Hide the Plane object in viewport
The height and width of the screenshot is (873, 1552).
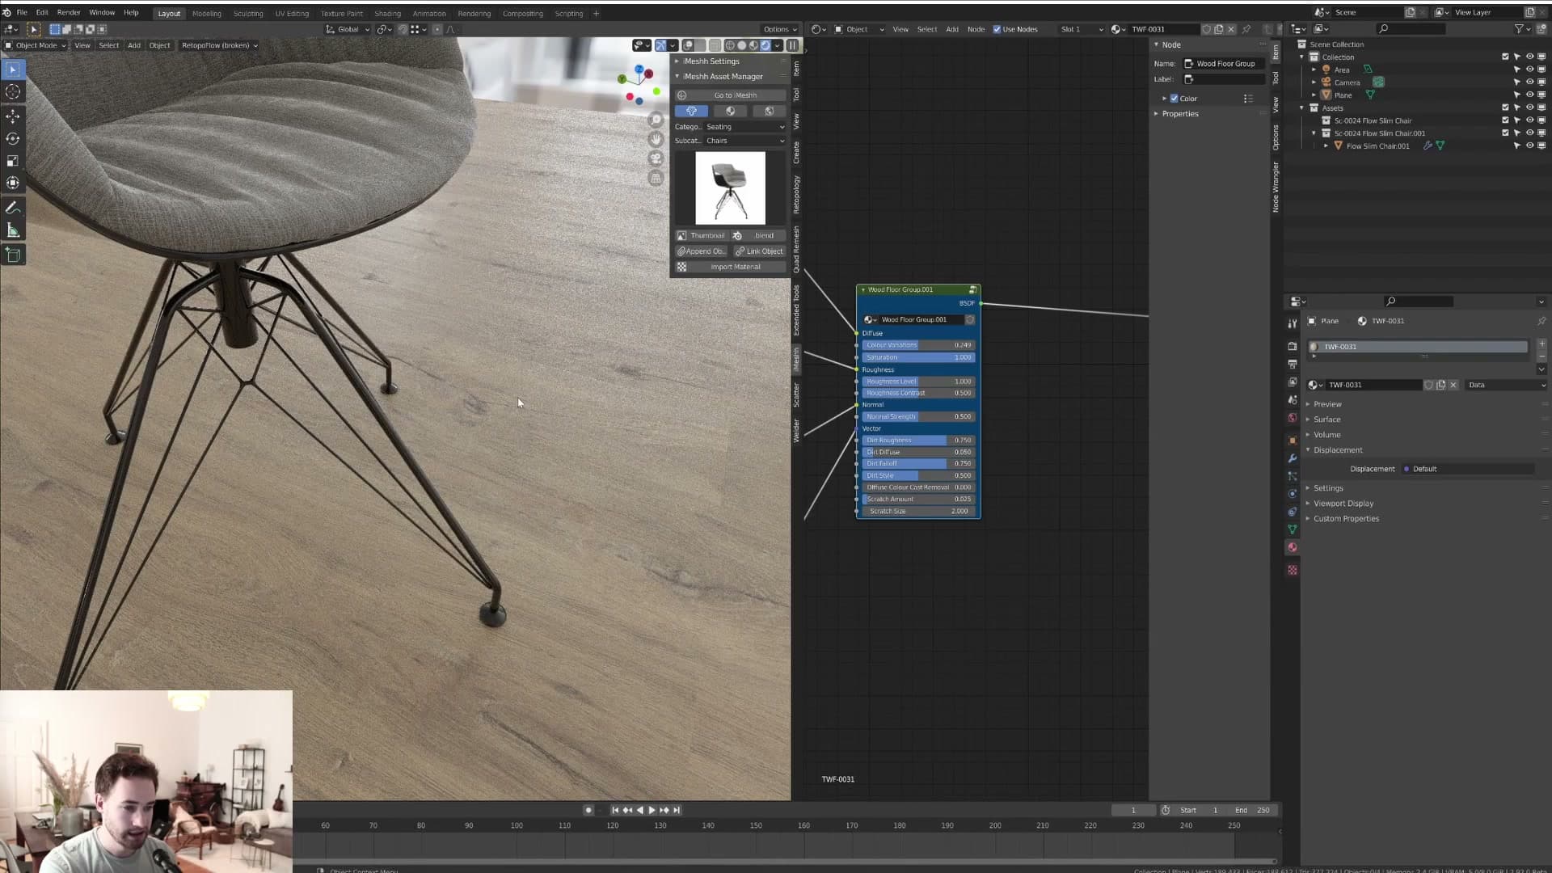click(1529, 95)
